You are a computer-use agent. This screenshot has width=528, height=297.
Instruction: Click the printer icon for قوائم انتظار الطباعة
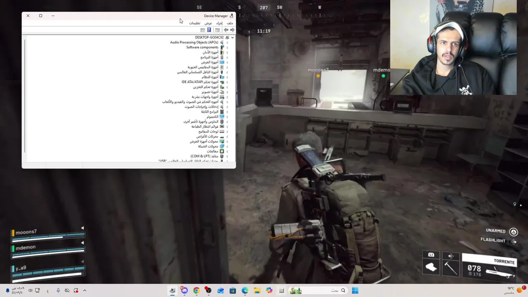222,127
